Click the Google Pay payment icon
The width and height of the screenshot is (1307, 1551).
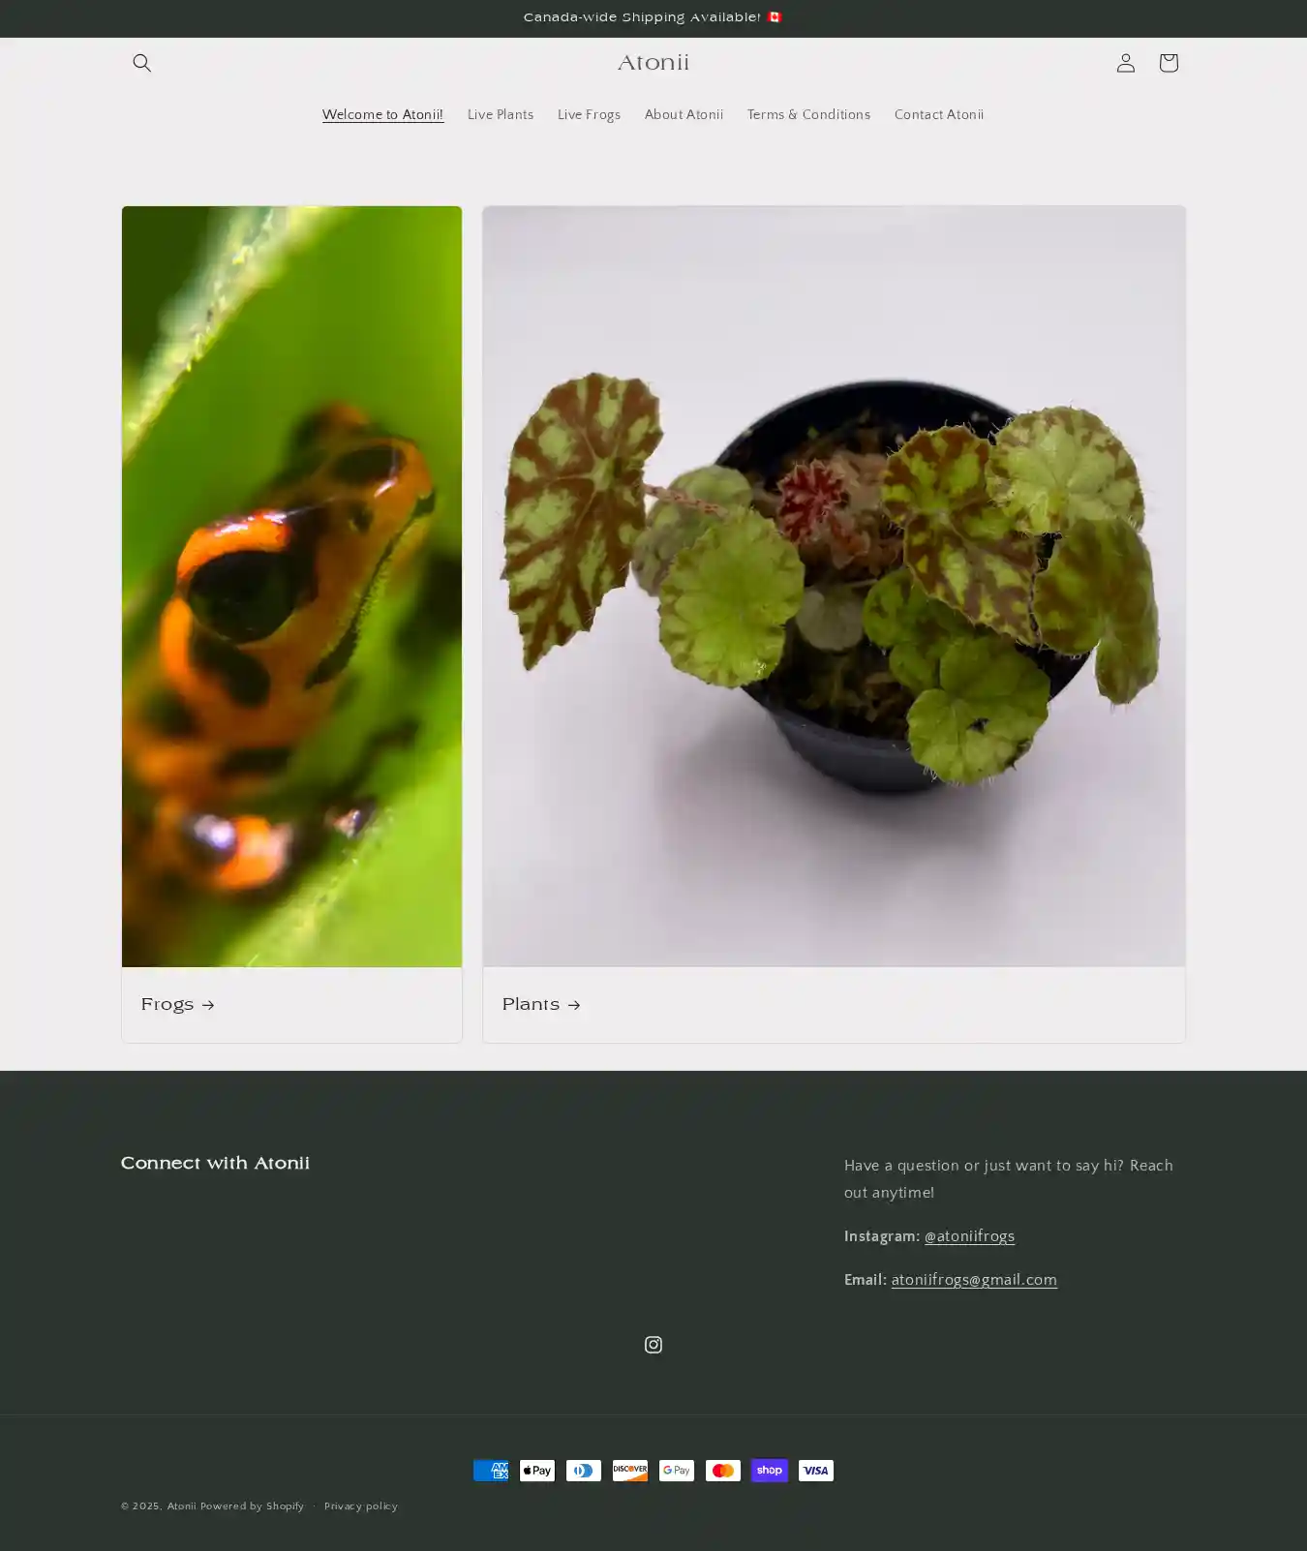677,1470
